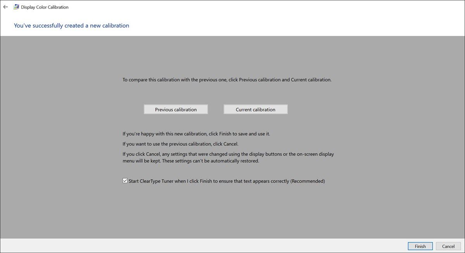
Task: Discard changes with the Cancel button
Action: pyautogui.click(x=448, y=246)
